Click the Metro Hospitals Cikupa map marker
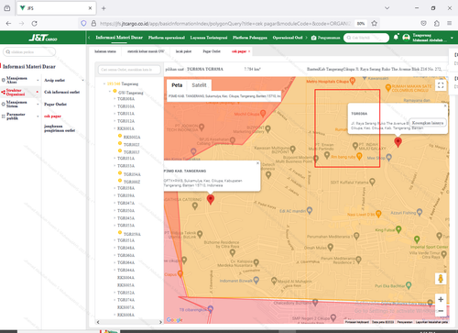The image size is (458, 333). point(353,81)
